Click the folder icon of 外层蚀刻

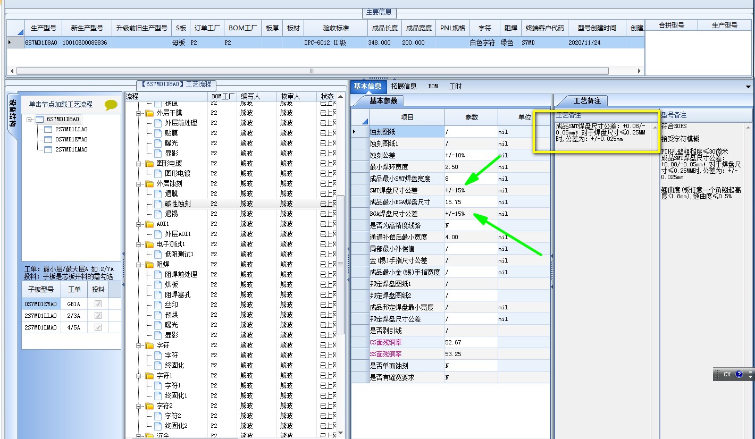[x=149, y=184]
